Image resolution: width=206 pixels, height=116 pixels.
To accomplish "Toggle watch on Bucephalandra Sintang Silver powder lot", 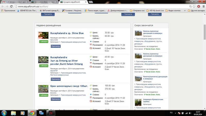I will point(44,66).
